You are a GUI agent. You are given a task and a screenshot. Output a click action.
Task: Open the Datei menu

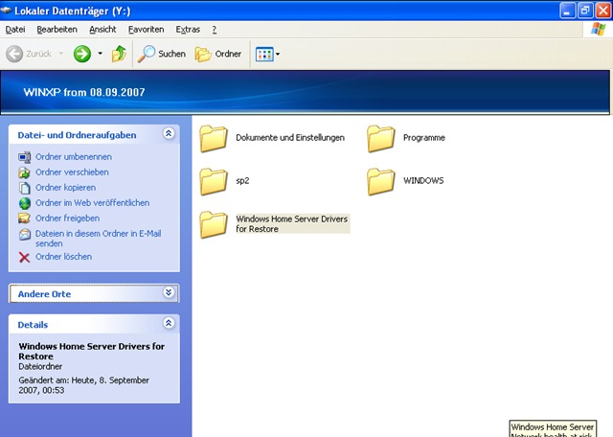tap(15, 30)
